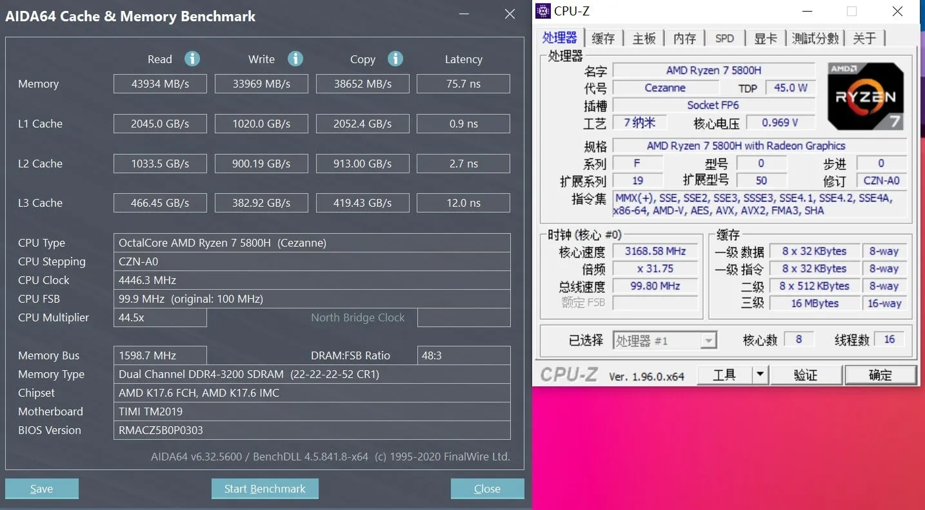
Task: Click the Memory Latency value 75.7 ns
Action: tap(464, 84)
